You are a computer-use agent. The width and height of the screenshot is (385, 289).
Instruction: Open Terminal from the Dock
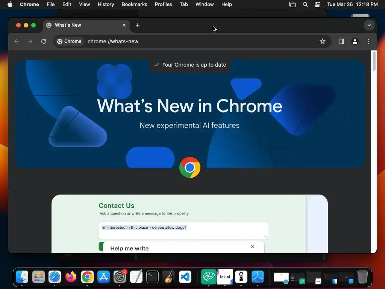click(153, 277)
